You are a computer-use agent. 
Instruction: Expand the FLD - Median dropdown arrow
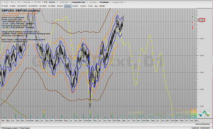pos(57,2)
